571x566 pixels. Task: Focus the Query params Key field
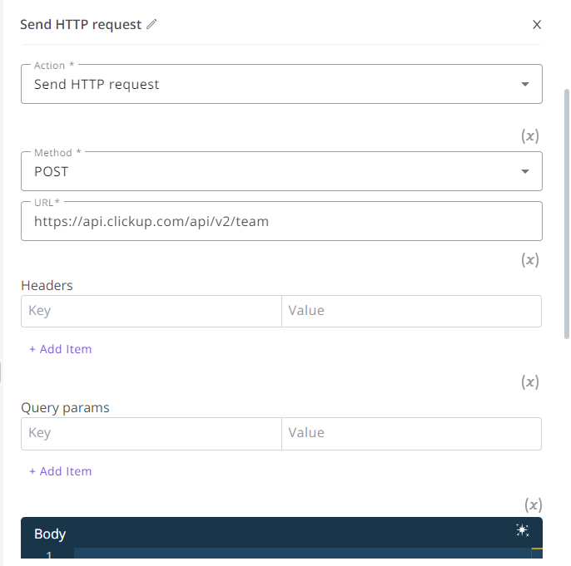151,433
